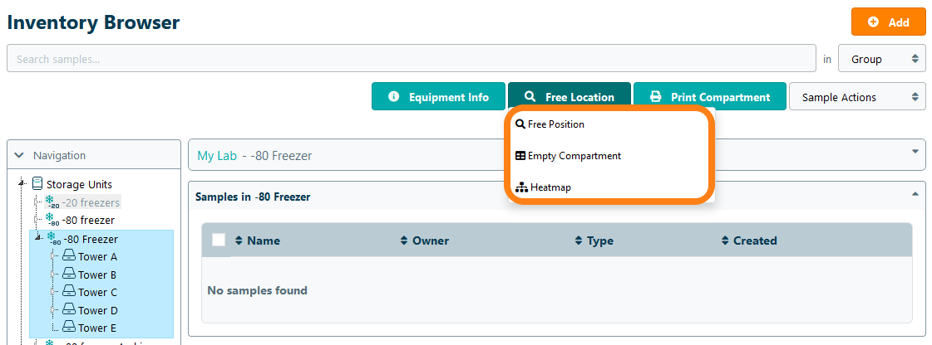Click the Equipment Info button
The width and height of the screenshot is (932, 345).
click(x=438, y=97)
